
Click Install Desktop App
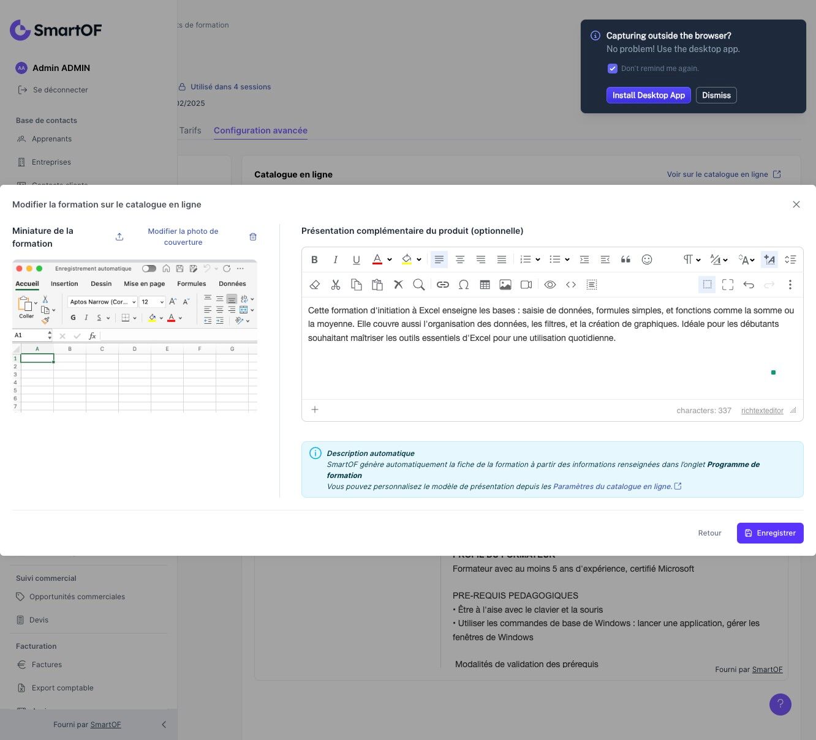(x=649, y=95)
